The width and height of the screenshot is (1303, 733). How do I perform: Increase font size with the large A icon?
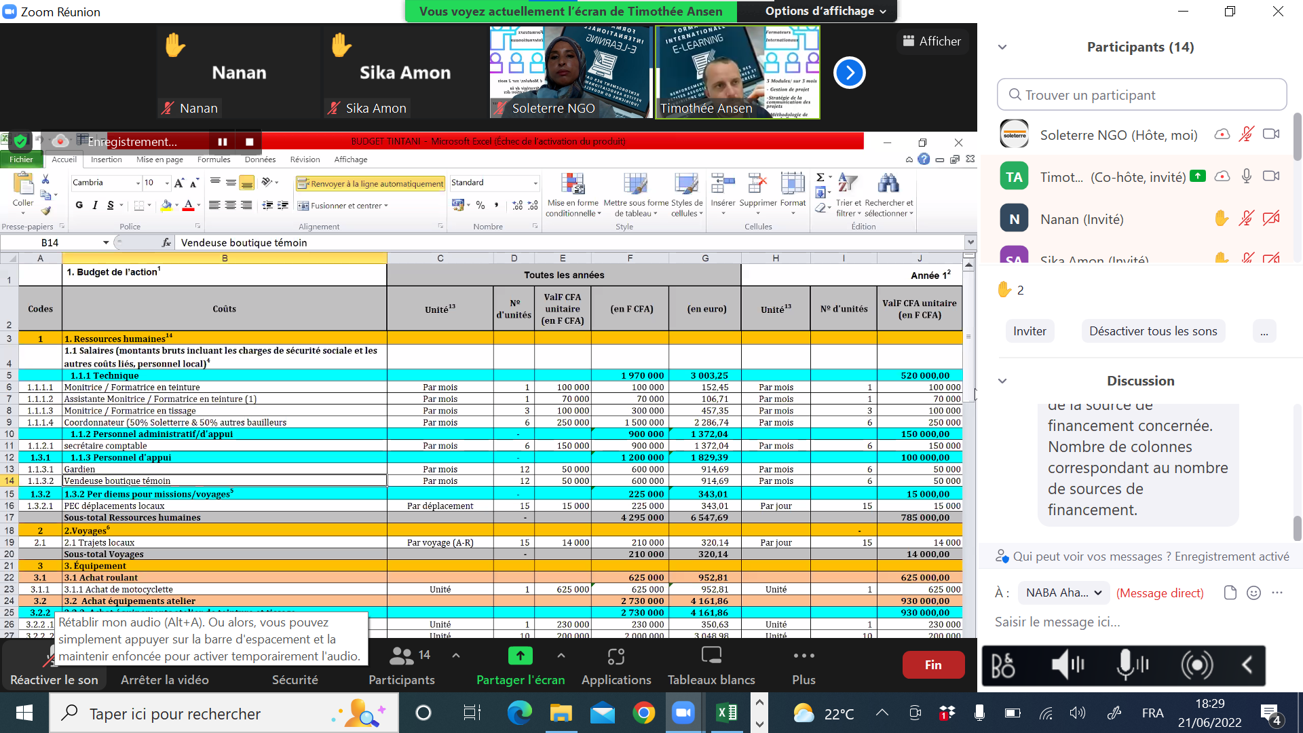[x=179, y=183]
